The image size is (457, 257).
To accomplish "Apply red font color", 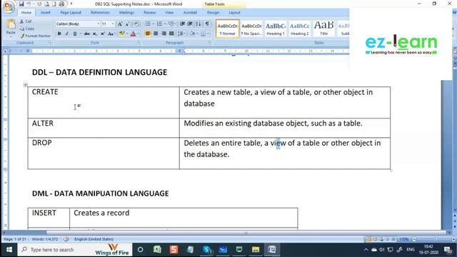I will coord(134,34).
